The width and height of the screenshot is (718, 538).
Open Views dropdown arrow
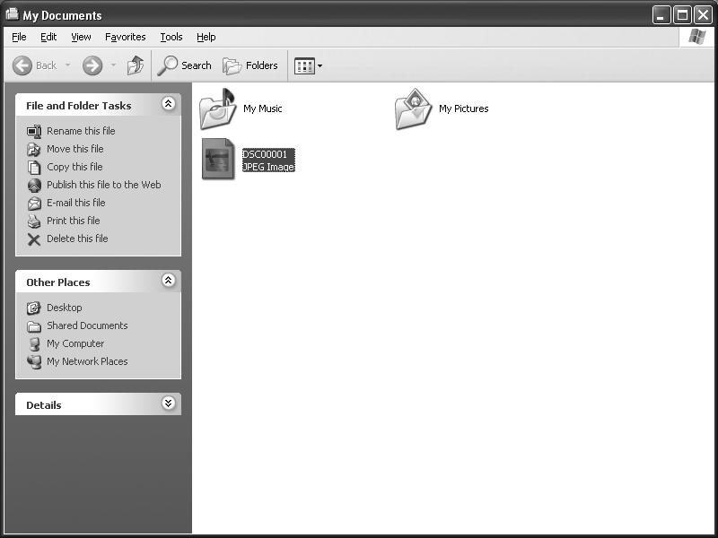click(x=320, y=66)
